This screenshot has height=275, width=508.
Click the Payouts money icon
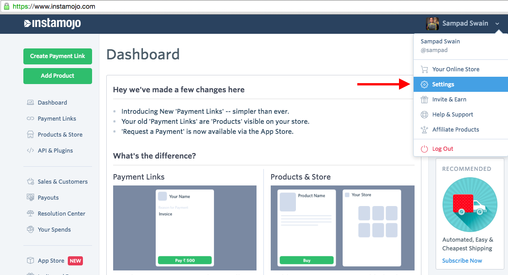(x=30, y=198)
